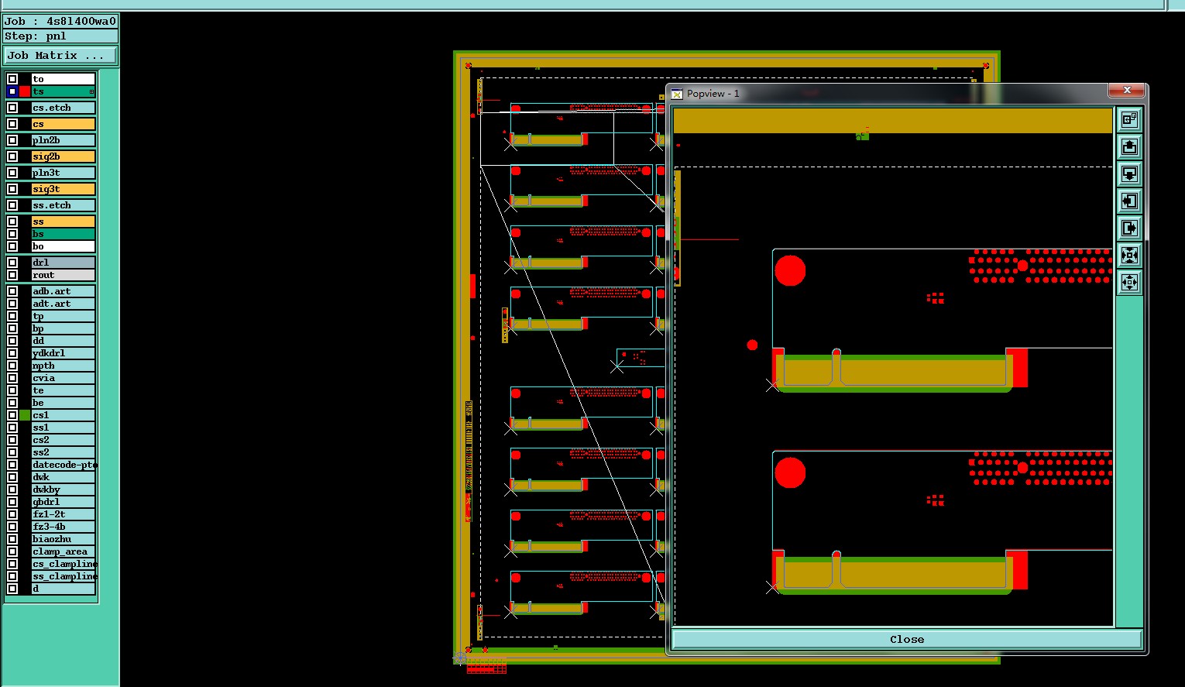
Task: Pan the Popview up with the up-arrow icon
Action: click(1129, 146)
